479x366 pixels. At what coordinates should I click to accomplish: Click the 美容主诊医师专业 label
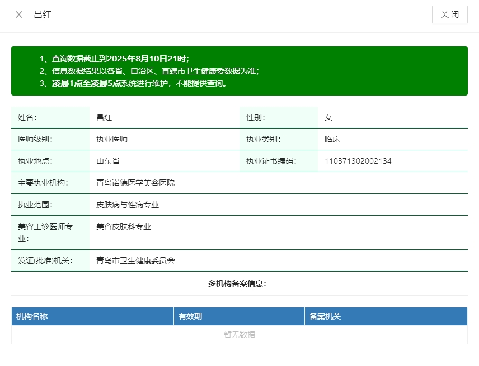45,232
